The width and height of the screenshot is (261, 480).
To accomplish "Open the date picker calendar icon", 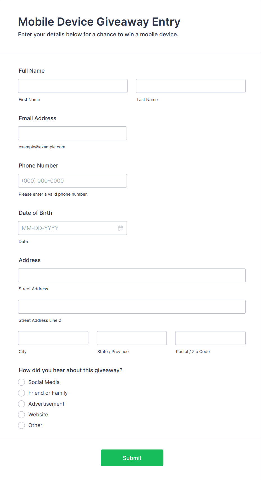I will 120,228.
